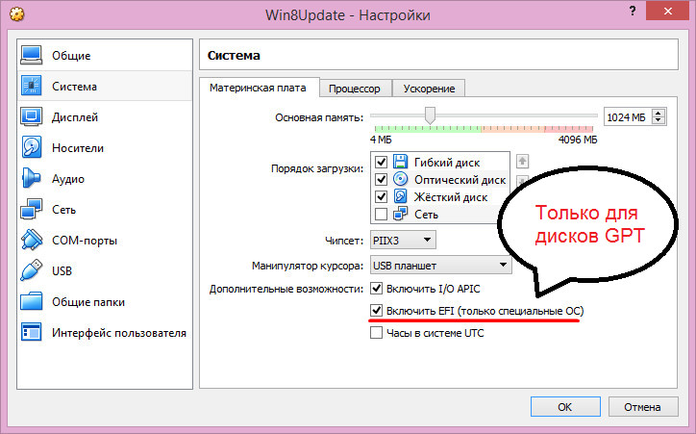The image size is (696, 434).
Task: Click the OK button
Action: click(565, 407)
